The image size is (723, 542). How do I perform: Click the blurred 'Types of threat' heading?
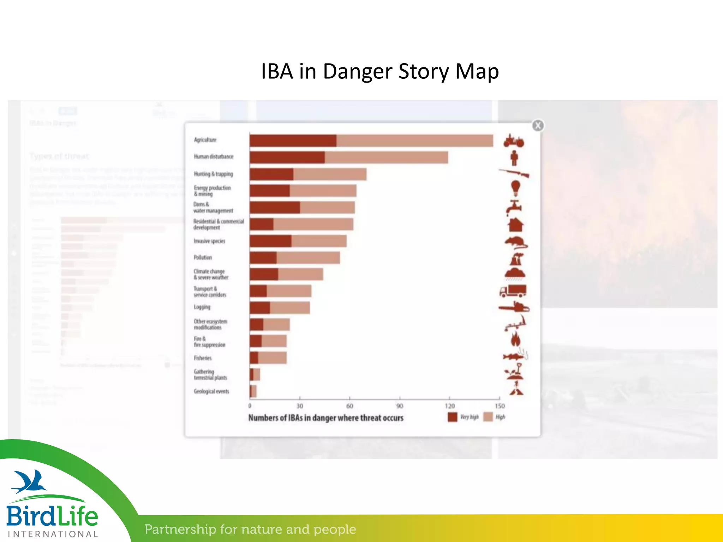[59, 156]
